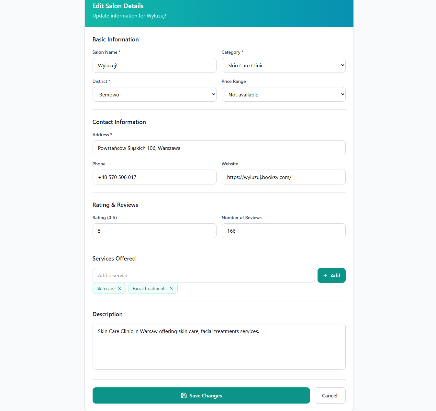Select the Skin care tag label
436x411 pixels.
coord(106,288)
